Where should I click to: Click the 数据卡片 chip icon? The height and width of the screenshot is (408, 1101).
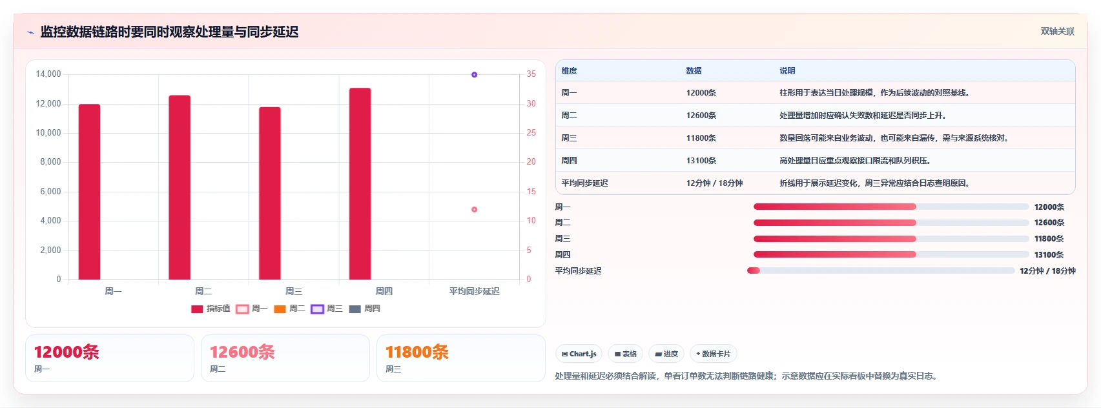pos(698,354)
